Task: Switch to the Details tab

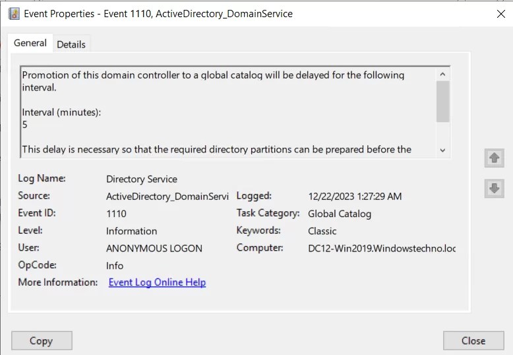Action: pos(71,44)
